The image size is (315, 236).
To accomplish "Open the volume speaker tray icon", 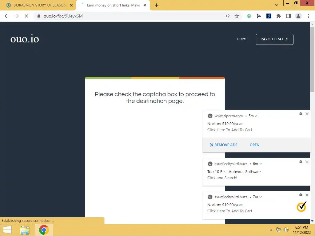I will [286, 230].
